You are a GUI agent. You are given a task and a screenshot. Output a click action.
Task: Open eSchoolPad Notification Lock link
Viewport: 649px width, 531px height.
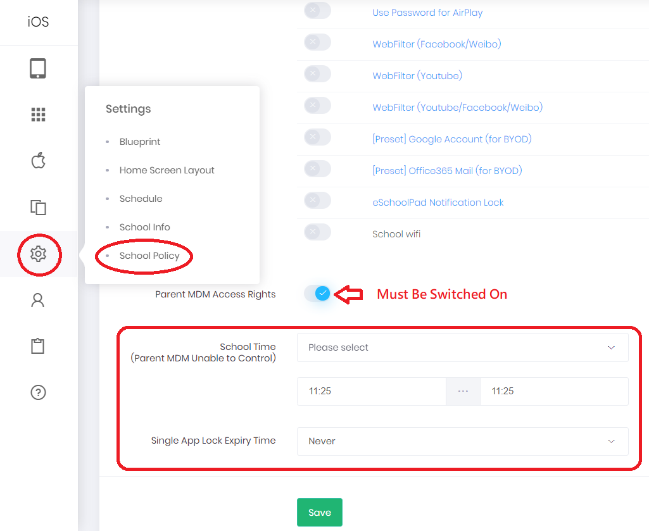click(x=438, y=203)
